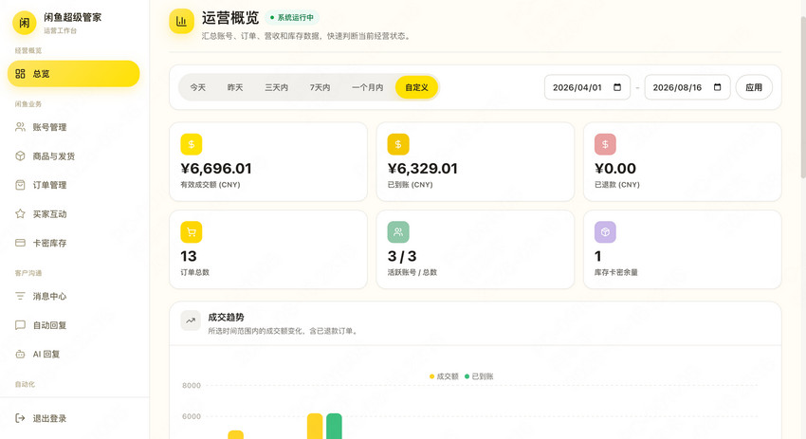Go to 商品与发货 page

point(74,155)
